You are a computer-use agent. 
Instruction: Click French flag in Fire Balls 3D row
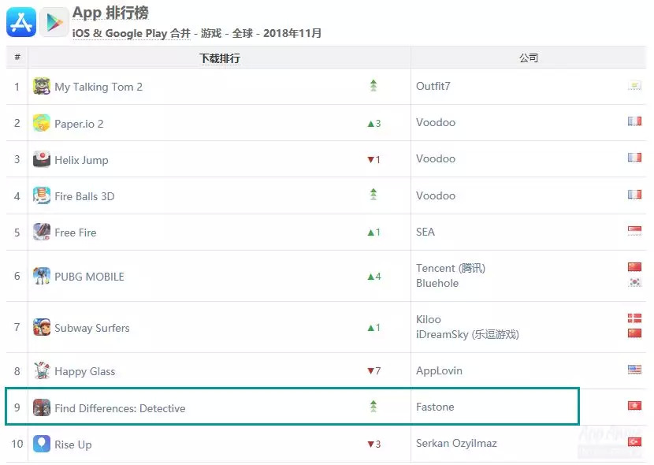634,195
